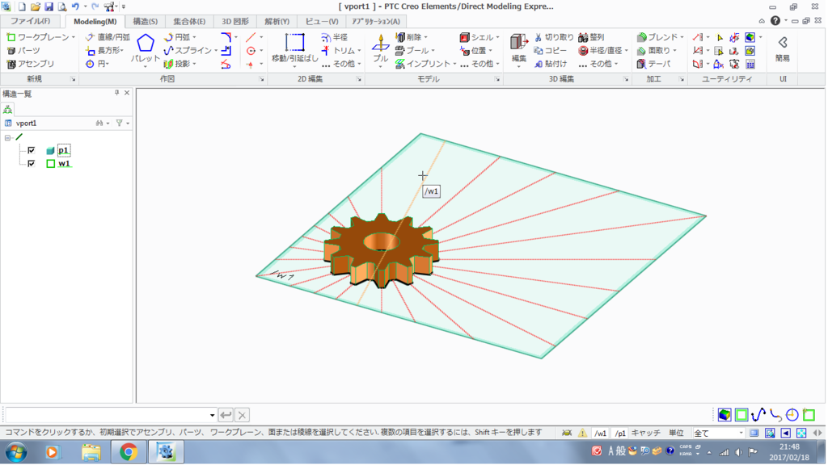Image resolution: width=828 pixels, height=465 pixels.
Task: Confirm command with the enter arrow button
Action: (x=226, y=416)
